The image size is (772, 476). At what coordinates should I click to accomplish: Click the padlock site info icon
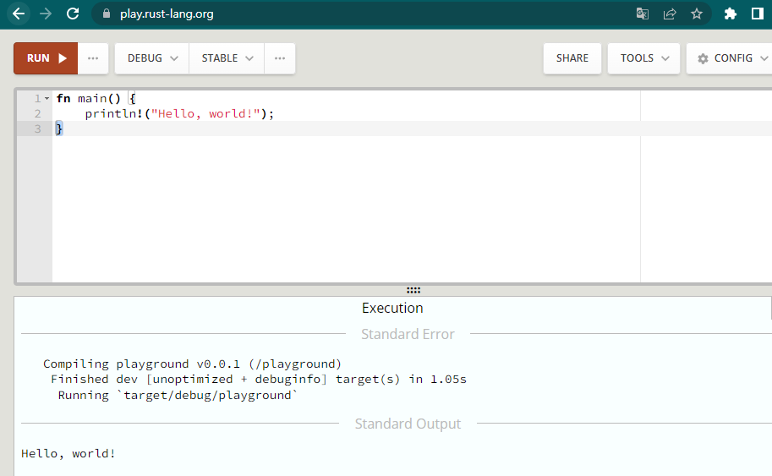pos(106,14)
